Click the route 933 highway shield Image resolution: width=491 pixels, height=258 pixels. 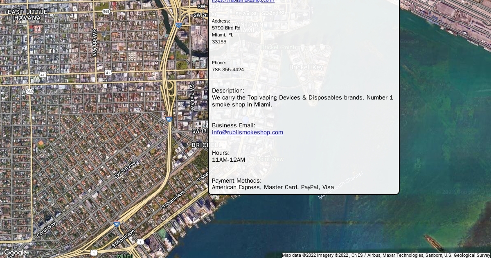pos(29,92)
